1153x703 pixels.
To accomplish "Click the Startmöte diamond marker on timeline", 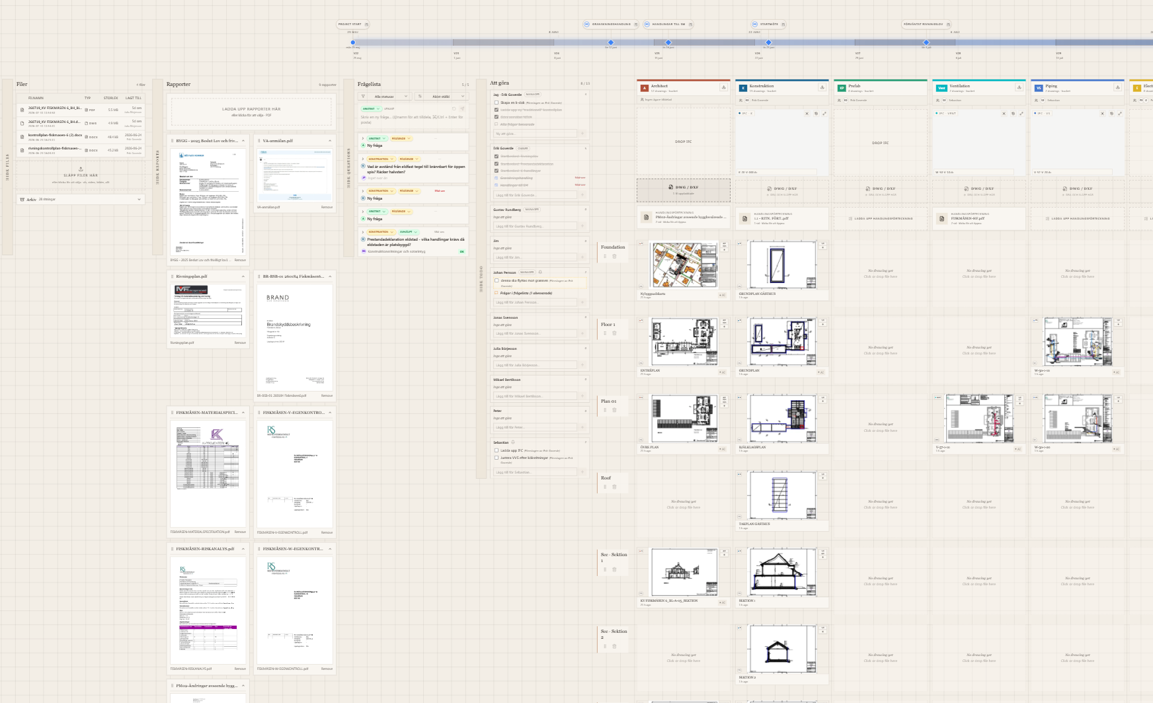I will click(x=768, y=42).
